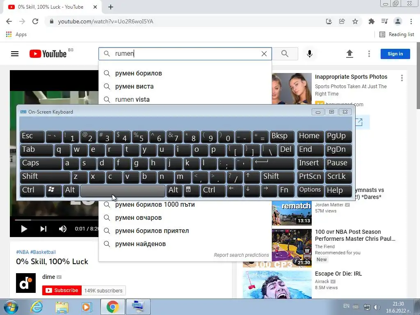
Task: Click the Enter key on the keyboard
Action: (x=273, y=163)
